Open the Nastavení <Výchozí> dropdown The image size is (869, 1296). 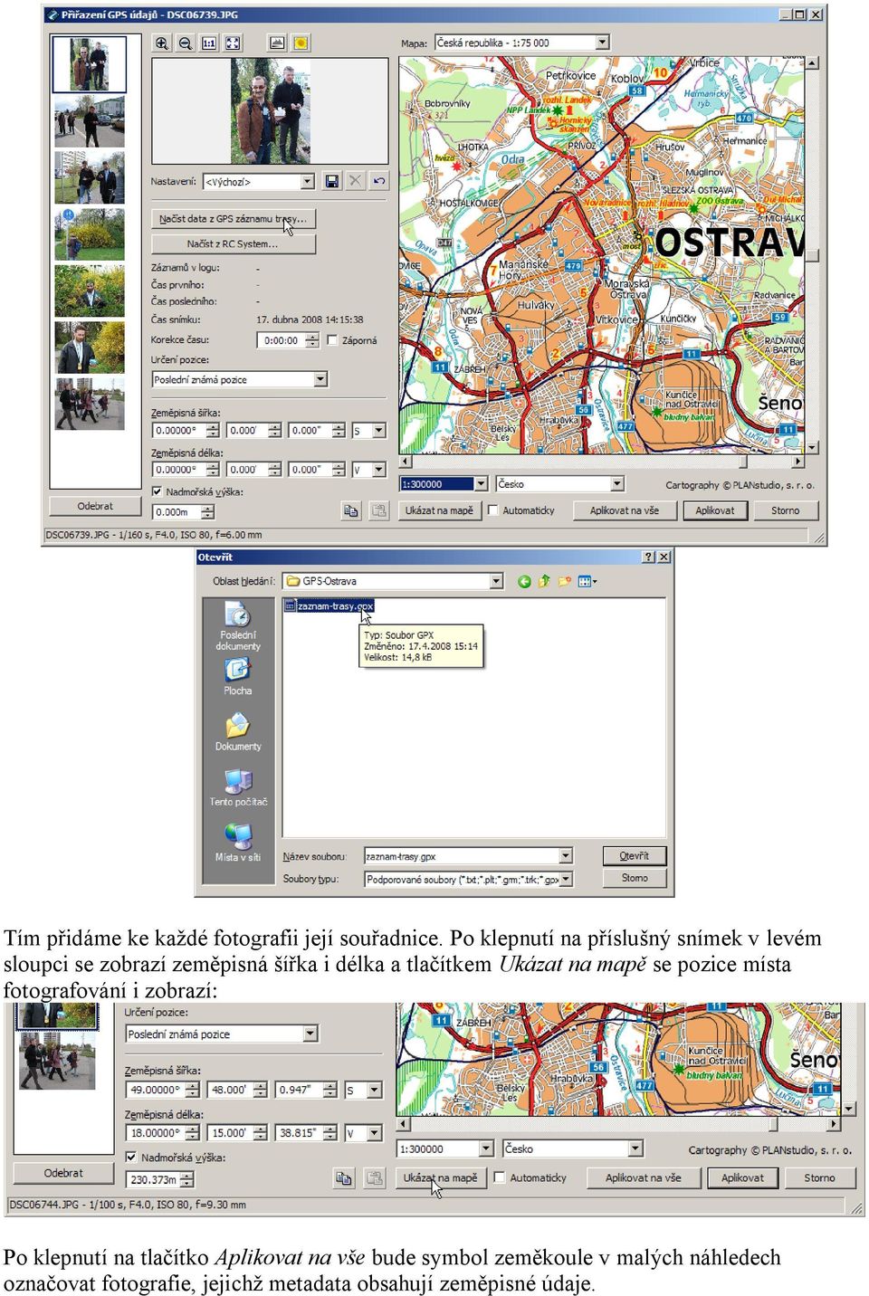pyautogui.click(x=307, y=182)
